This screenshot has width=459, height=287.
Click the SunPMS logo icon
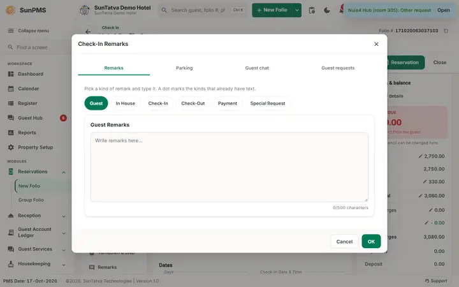tap(11, 10)
